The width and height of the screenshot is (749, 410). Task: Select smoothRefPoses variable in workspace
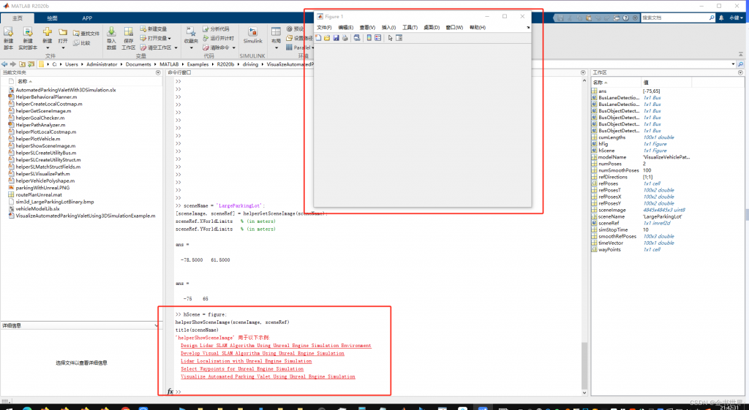617,236
